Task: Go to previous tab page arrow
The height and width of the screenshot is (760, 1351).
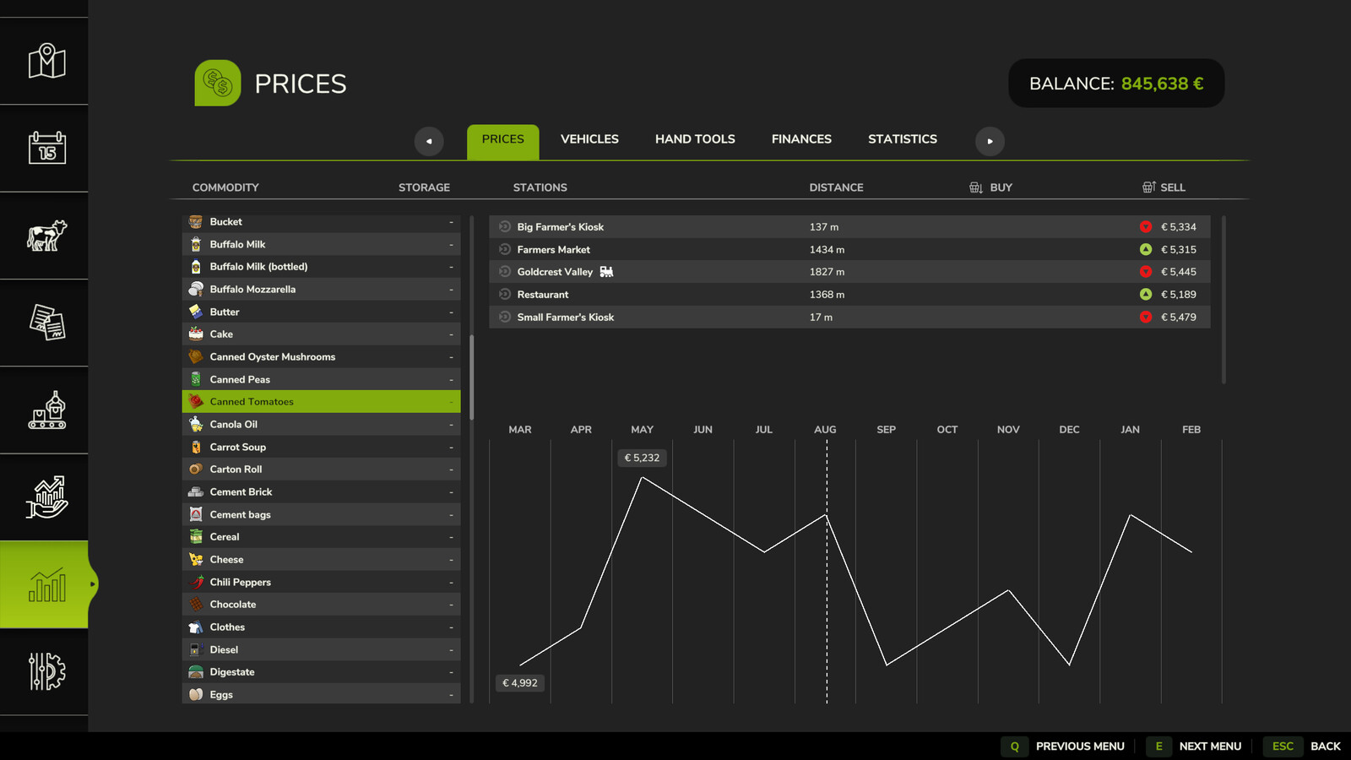Action: (429, 141)
